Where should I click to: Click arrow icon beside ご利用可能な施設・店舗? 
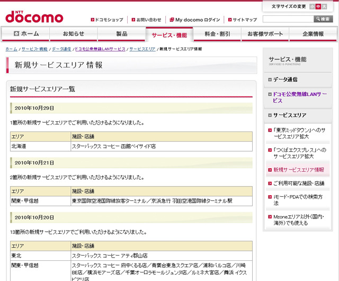pos(270,183)
